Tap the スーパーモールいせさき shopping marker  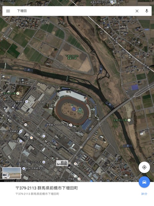(44, 162)
